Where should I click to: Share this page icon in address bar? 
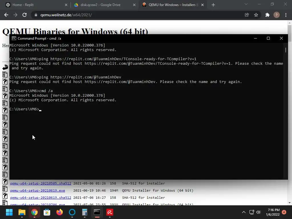pyautogui.click(x=247, y=15)
